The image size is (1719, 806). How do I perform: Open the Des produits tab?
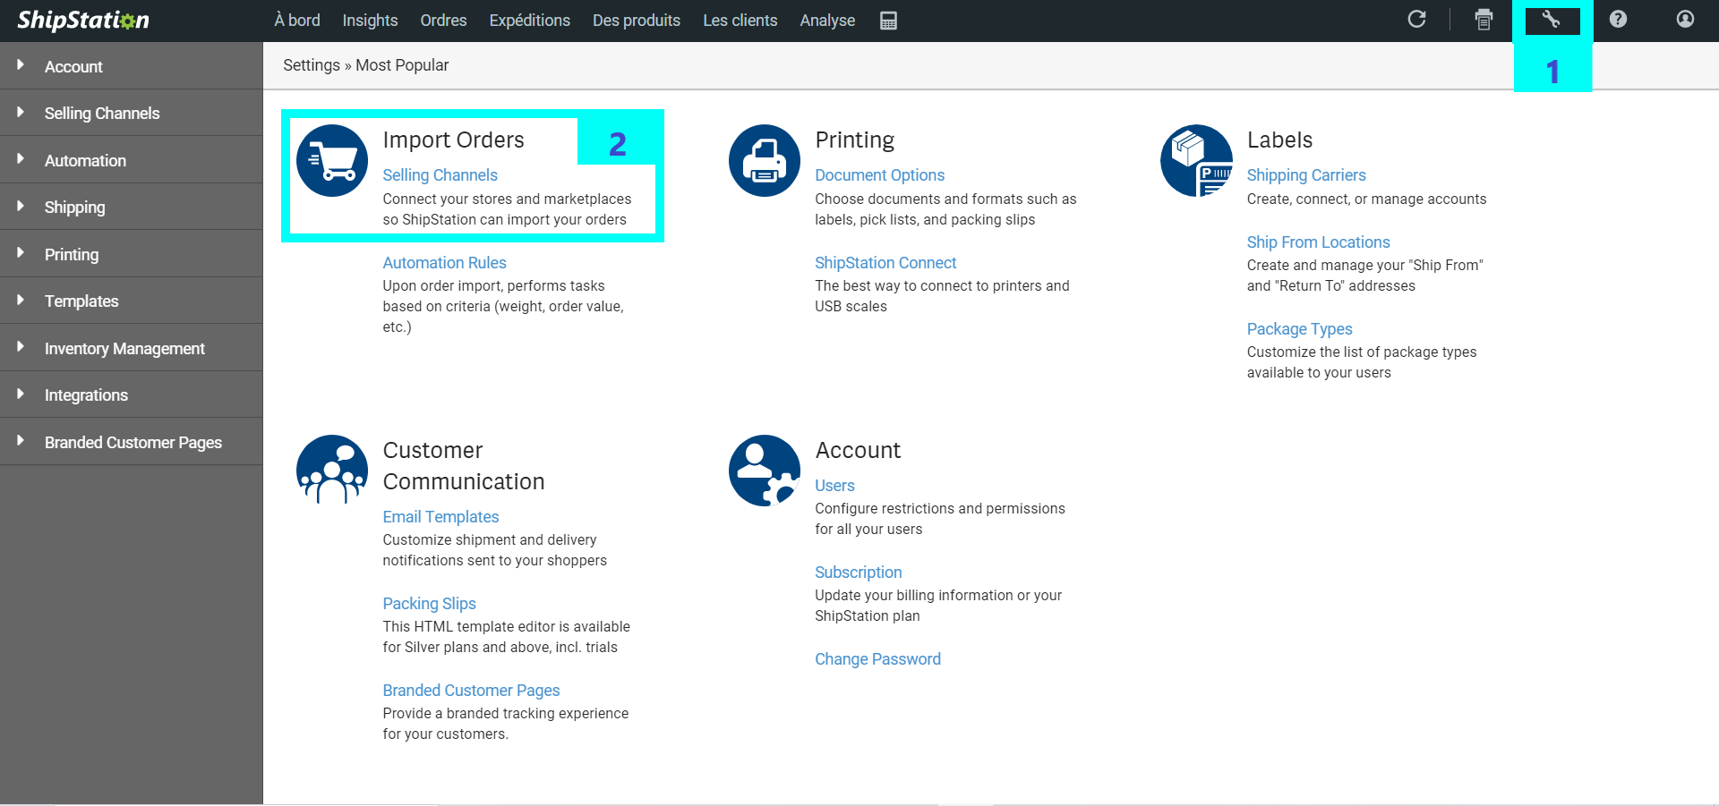pos(637,20)
